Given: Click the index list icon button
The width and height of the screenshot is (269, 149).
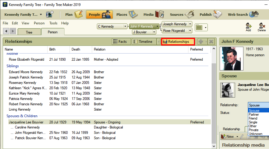Looking at the screenshot, I should point(199,27).
